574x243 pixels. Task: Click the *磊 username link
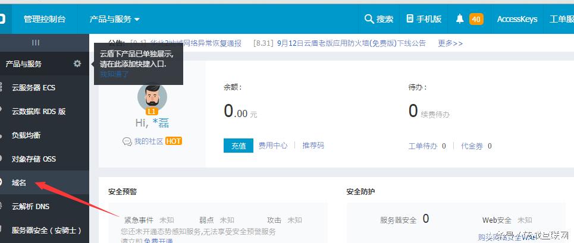click(161, 123)
